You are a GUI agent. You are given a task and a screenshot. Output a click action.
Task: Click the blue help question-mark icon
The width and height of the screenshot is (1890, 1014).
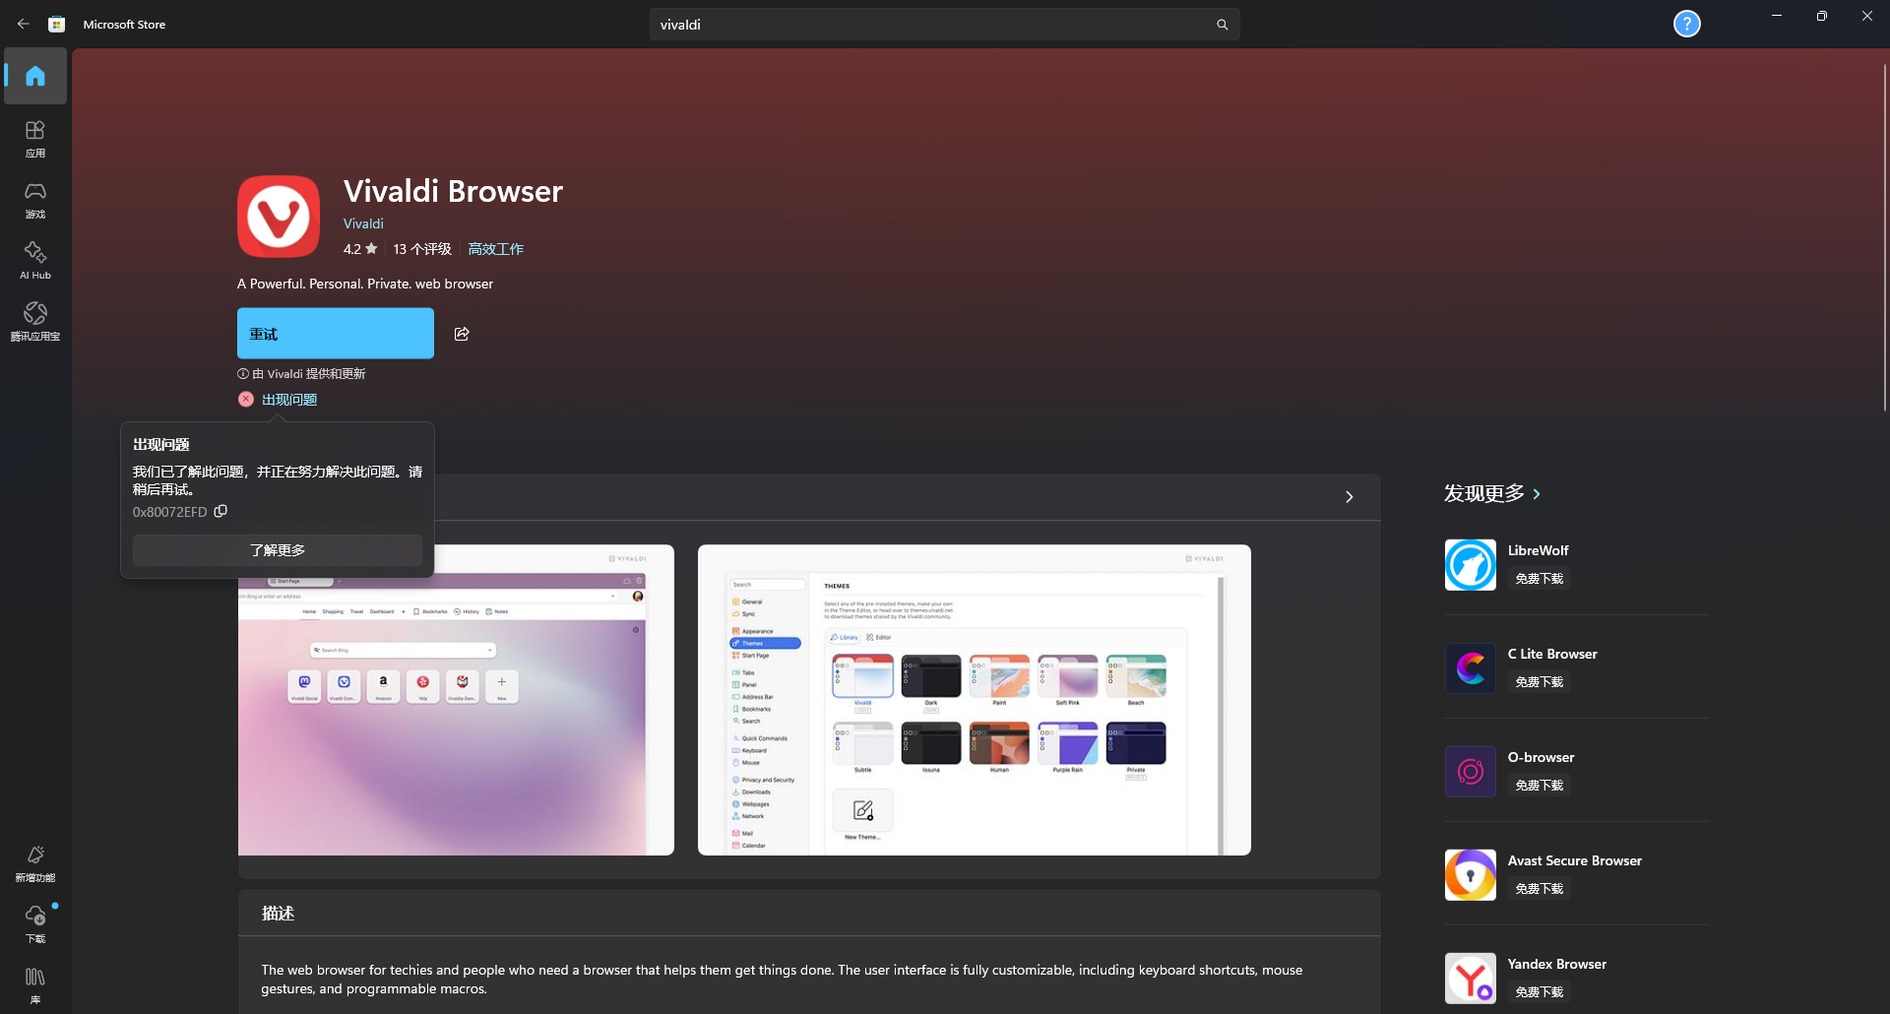tap(1686, 24)
